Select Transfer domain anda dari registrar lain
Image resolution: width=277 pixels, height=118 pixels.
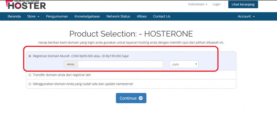(30, 75)
